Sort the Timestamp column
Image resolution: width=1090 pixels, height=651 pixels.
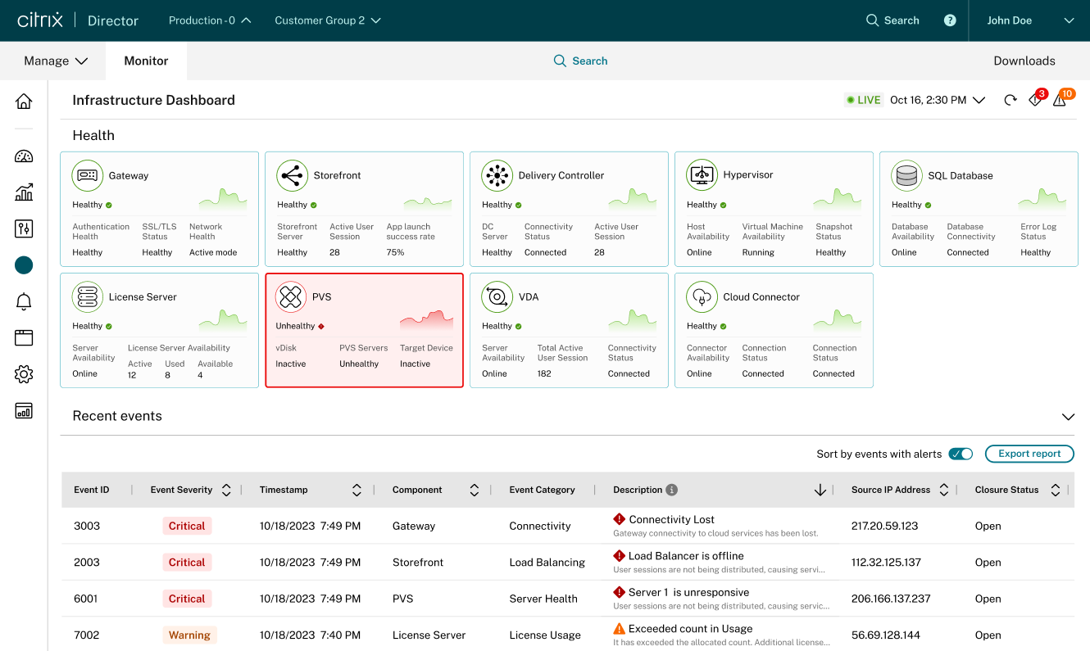357,490
